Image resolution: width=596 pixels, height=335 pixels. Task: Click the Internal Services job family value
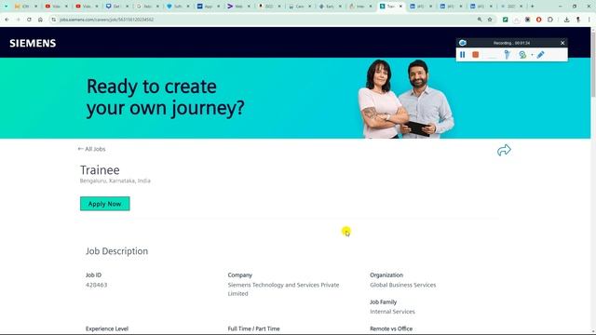[x=392, y=312]
